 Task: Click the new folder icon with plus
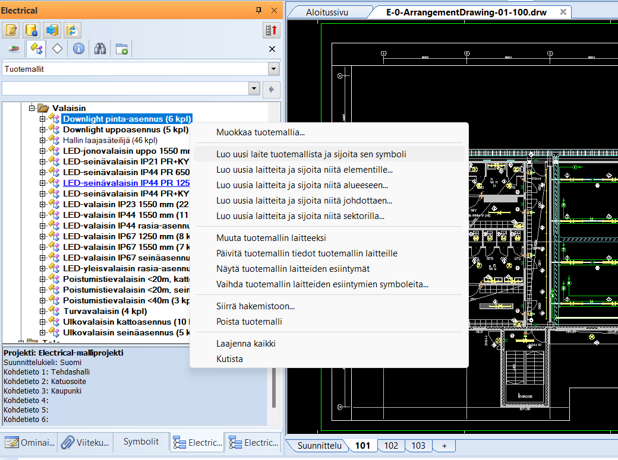coord(122,49)
